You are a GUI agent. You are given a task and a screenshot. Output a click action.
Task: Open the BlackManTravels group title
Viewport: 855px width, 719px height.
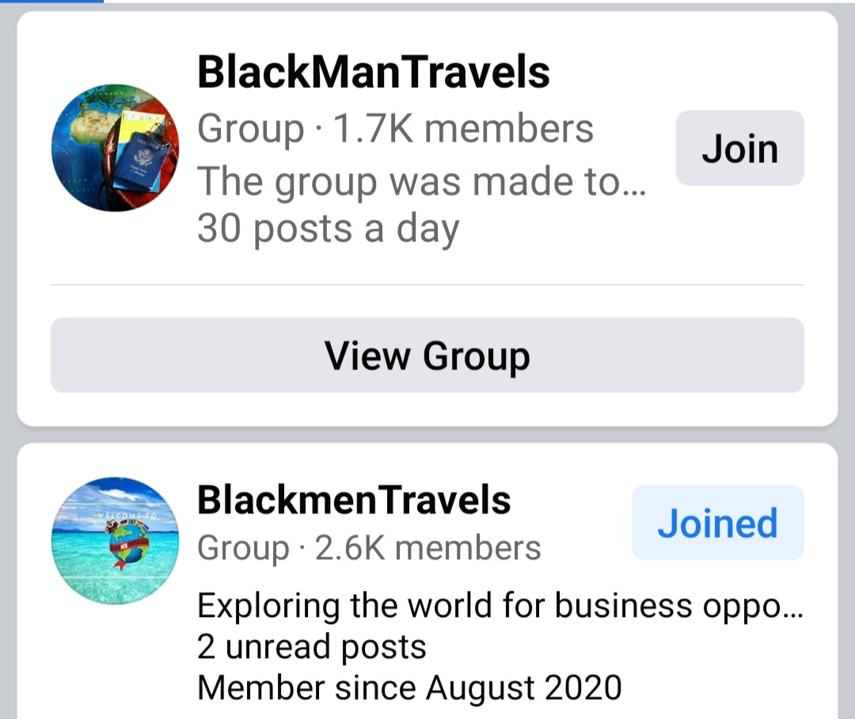coord(374,72)
